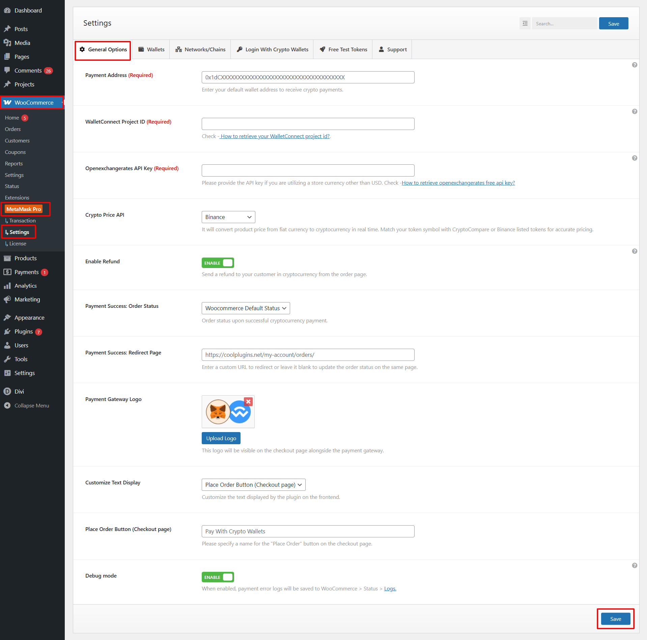Click the list icon beside search box
The width and height of the screenshot is (647, 640).
pyautogui.click(x=525, y=24)
